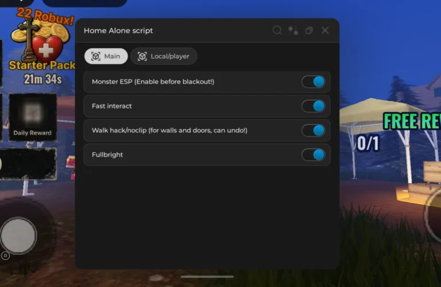This screenshot has width=441, height=287.
Task: Click the restore window icon in header
Action: [309, 30]
